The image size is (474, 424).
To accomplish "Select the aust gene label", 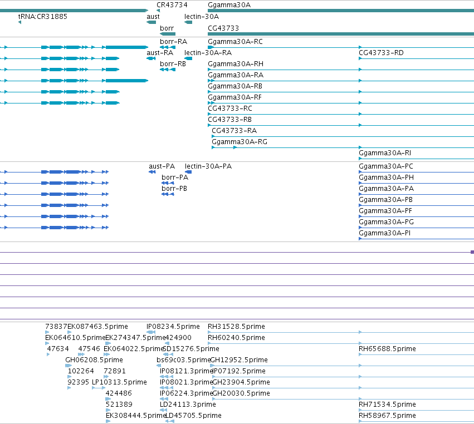I will point(153,16).
